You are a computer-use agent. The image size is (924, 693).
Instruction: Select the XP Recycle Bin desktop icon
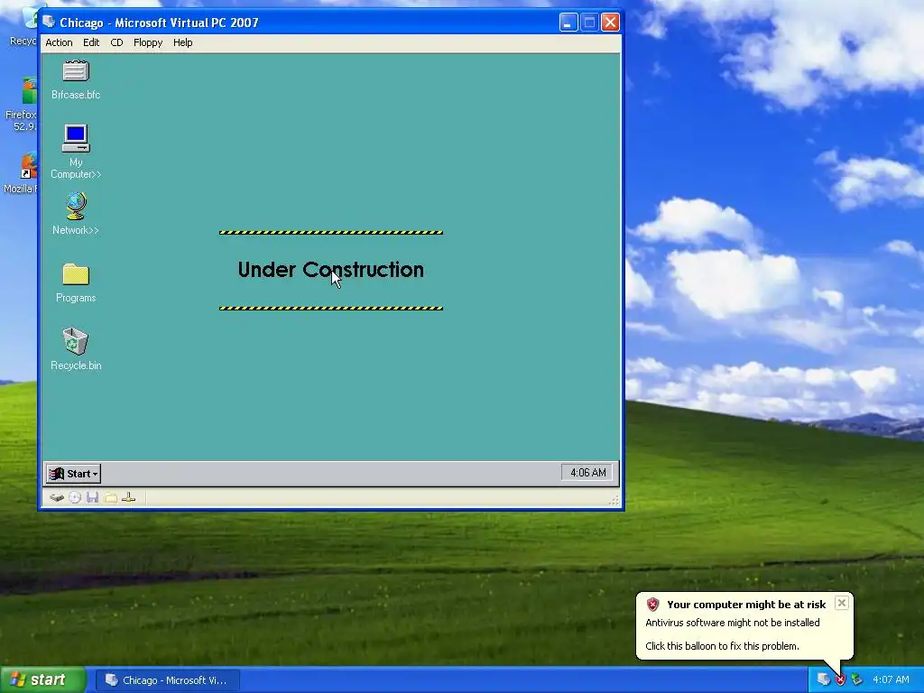click(x=23, y=26)
